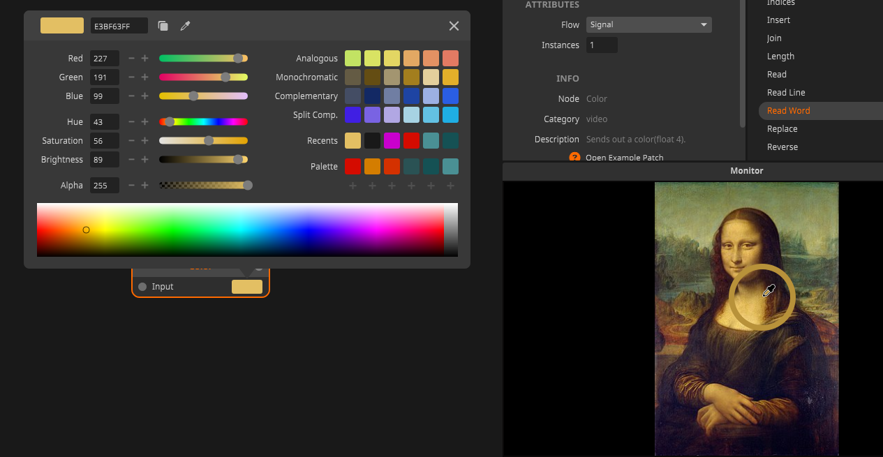Add palette color with first plus slot
This screenshot has height=457, width=883.
[353, 186]
